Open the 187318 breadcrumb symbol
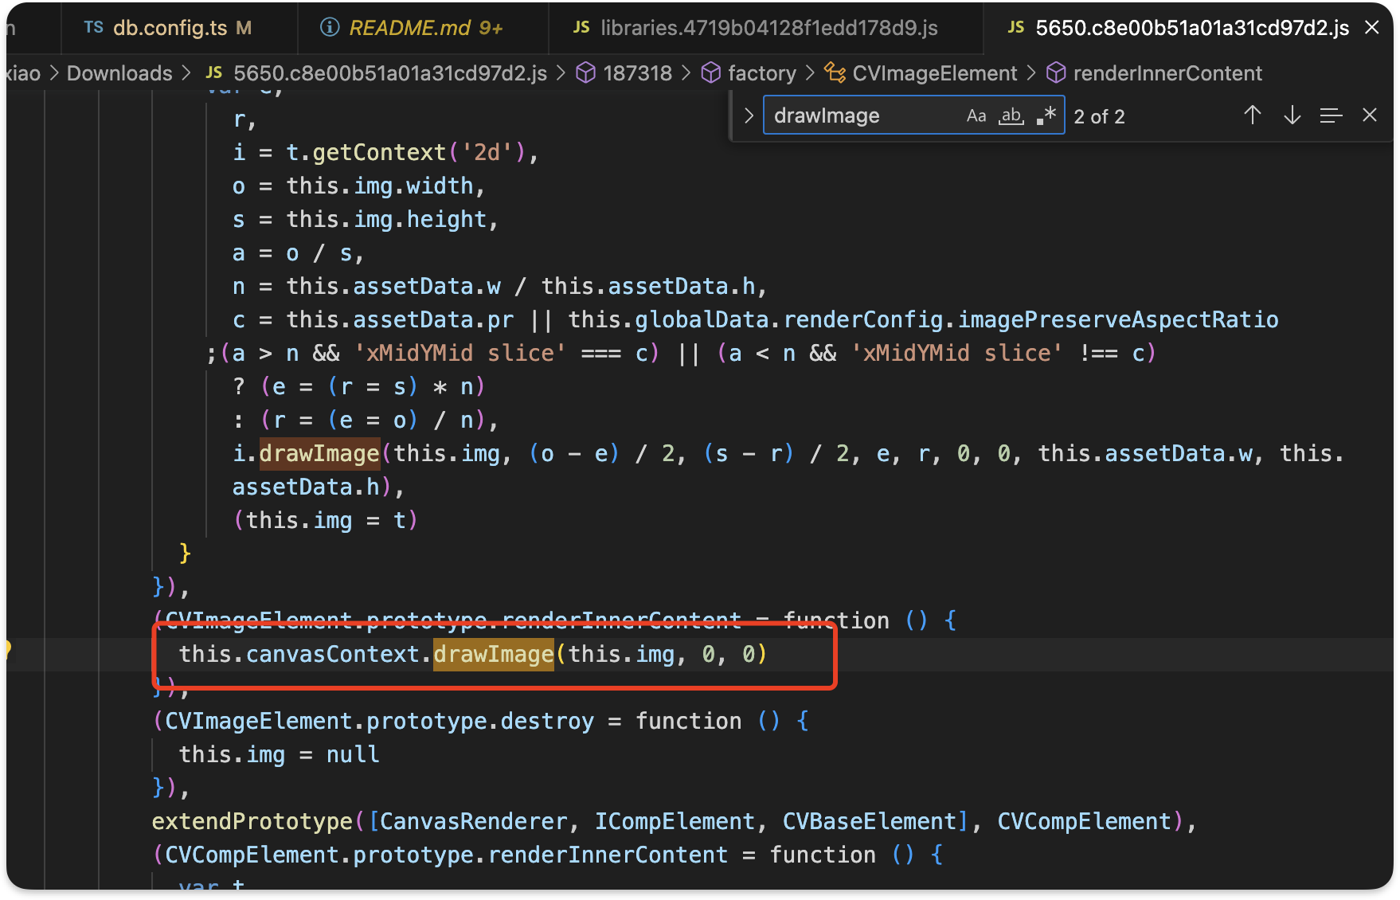Viewport: 1400px width, 900px height. pyautogui.click(x=637, y=73)
